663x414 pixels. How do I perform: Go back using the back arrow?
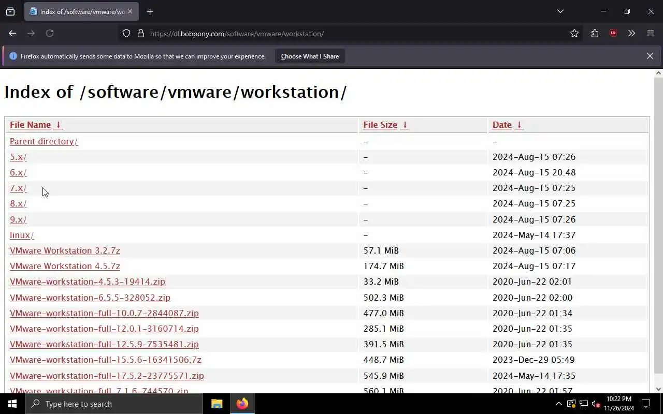[12, 33]
